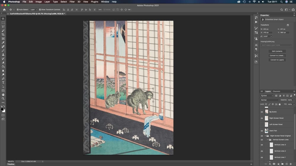Screen dimensions: 296x166
Task: Open the Opacity slider dropdown arrow
Action: pos(294,100)
